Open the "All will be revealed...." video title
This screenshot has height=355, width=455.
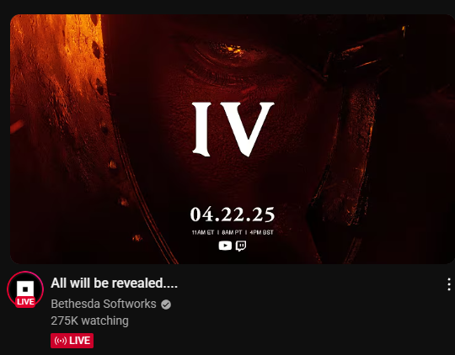[x=114, y=283]
